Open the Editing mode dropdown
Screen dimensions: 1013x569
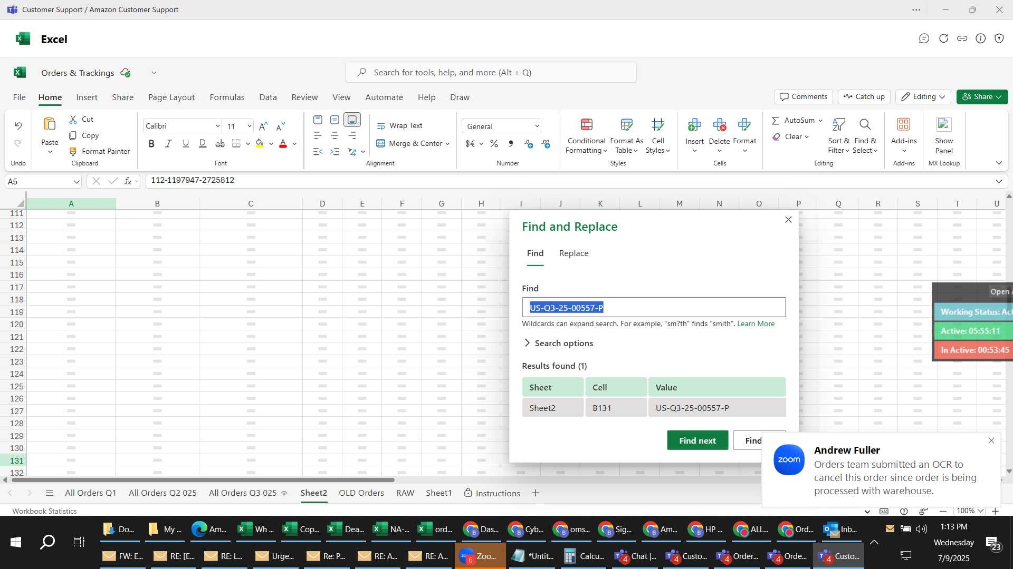click(x=923, y=97)
